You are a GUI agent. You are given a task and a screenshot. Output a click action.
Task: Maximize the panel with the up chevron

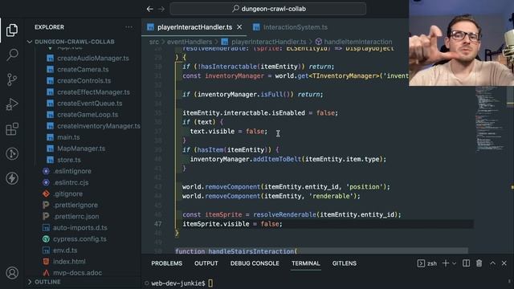coord(492,263)
